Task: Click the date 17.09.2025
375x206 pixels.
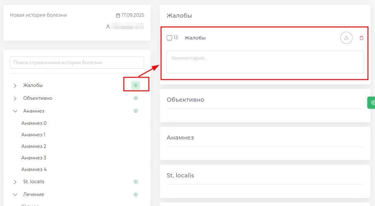Action: (132, 15)
